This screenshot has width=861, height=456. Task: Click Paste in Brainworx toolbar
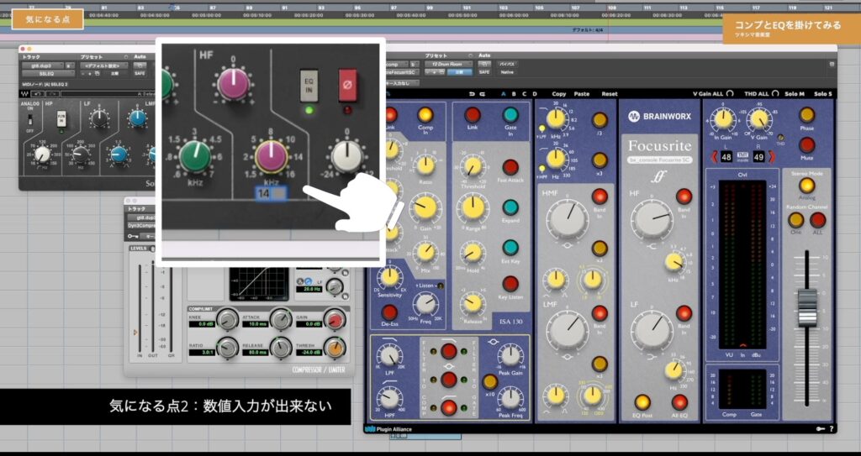[582, 94]
